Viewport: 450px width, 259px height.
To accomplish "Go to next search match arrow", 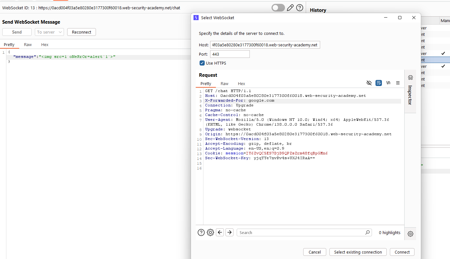I will tap(229, 232).
